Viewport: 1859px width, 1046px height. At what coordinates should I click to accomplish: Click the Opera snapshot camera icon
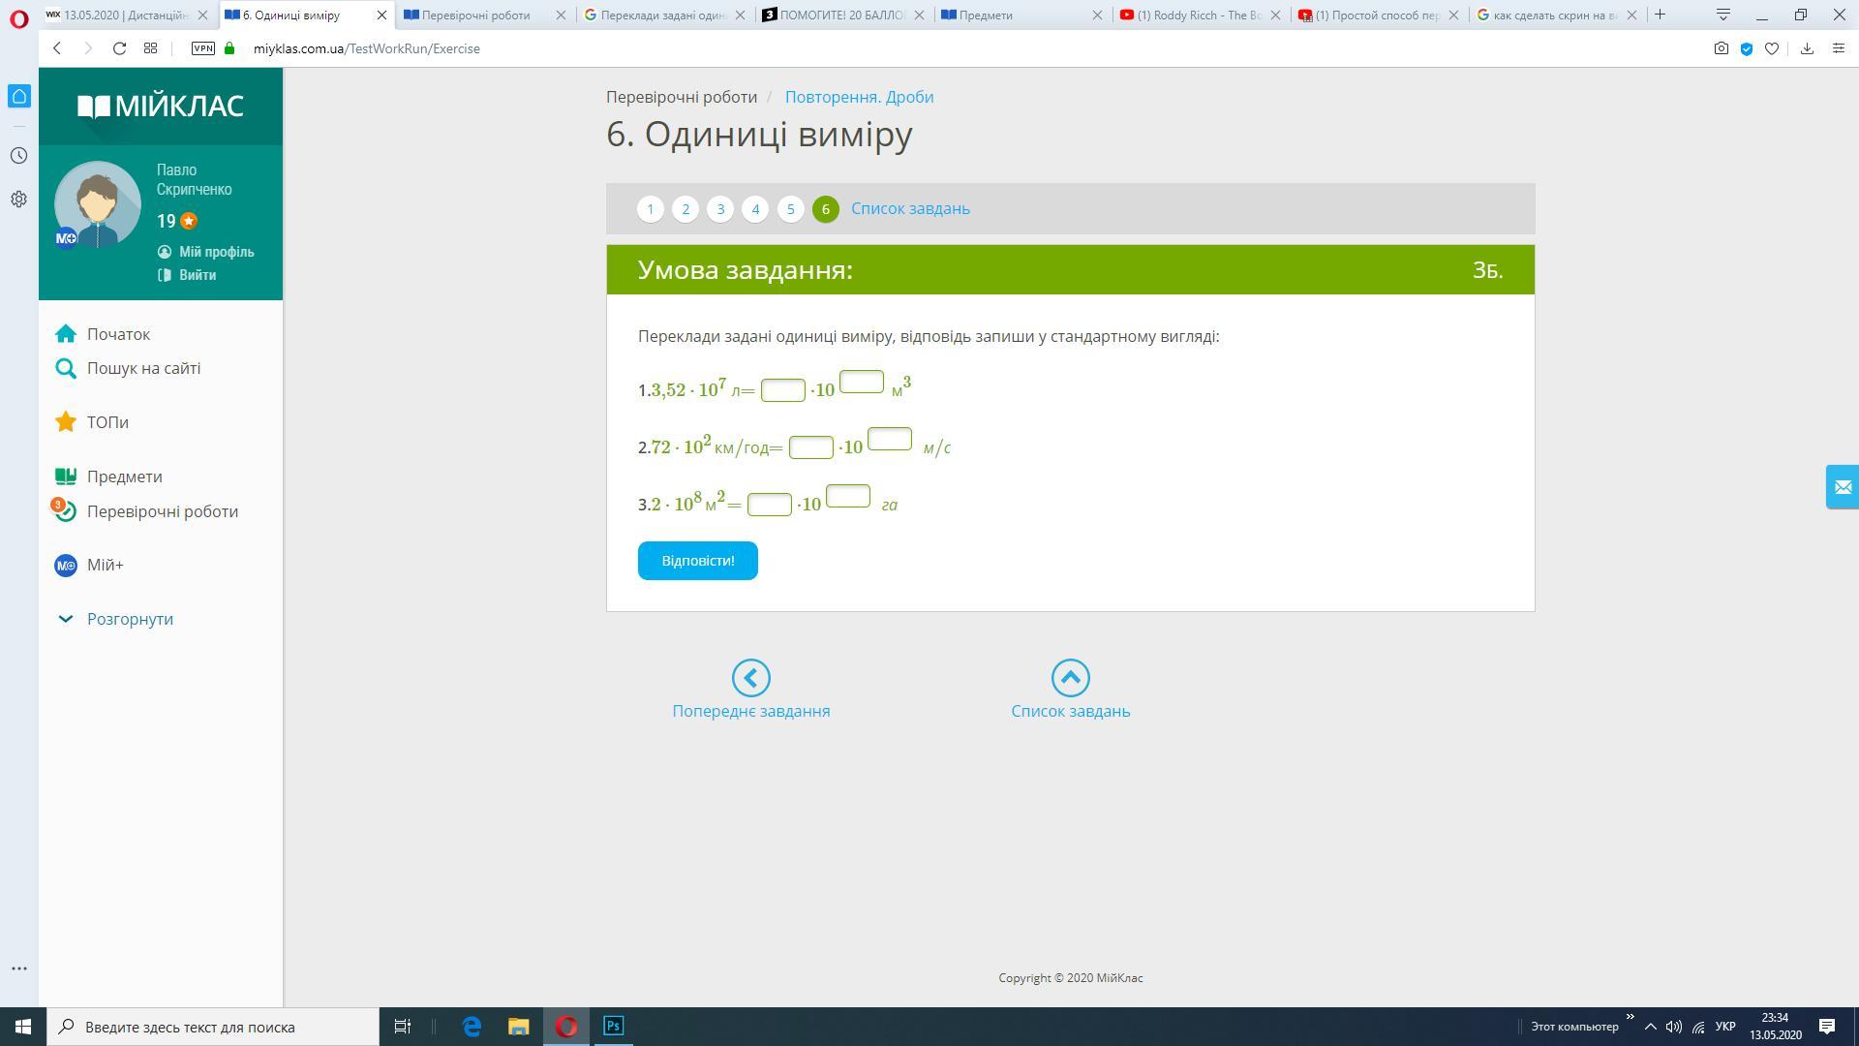(1721, 48)
